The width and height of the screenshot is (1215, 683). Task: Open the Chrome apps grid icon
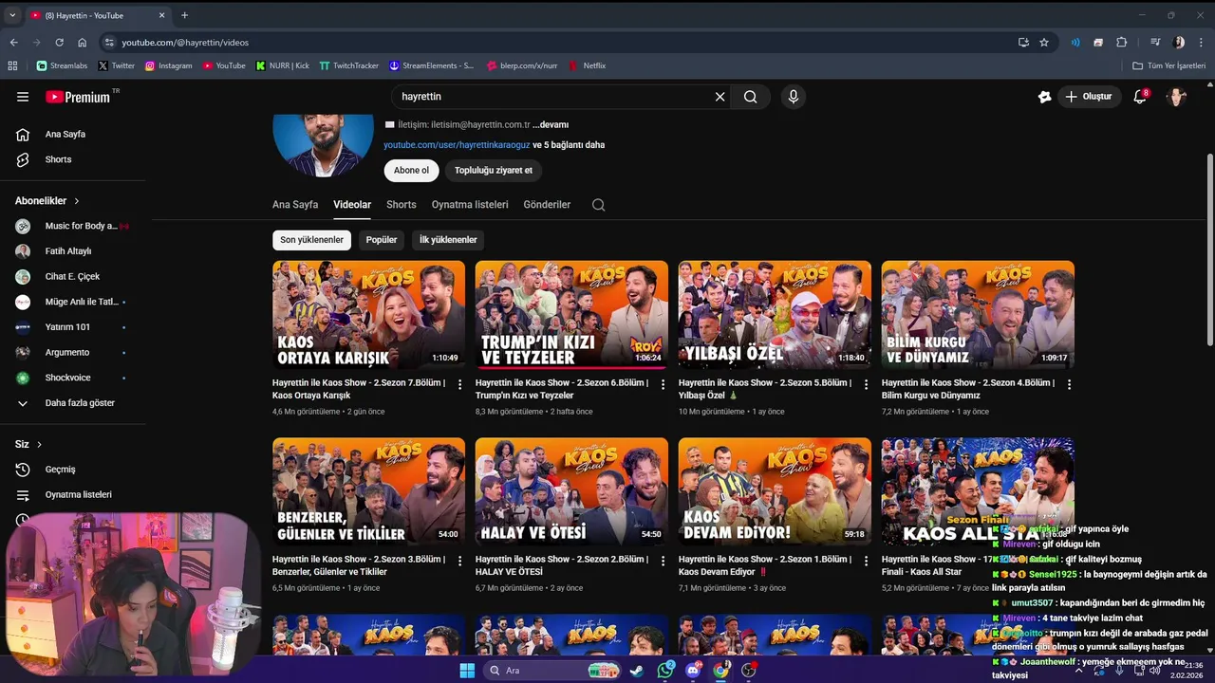(12, 65)
